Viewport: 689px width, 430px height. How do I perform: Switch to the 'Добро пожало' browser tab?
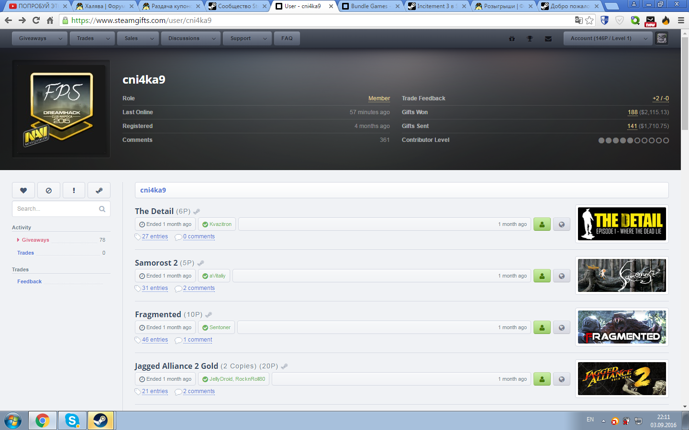click(x=569, y=6)
